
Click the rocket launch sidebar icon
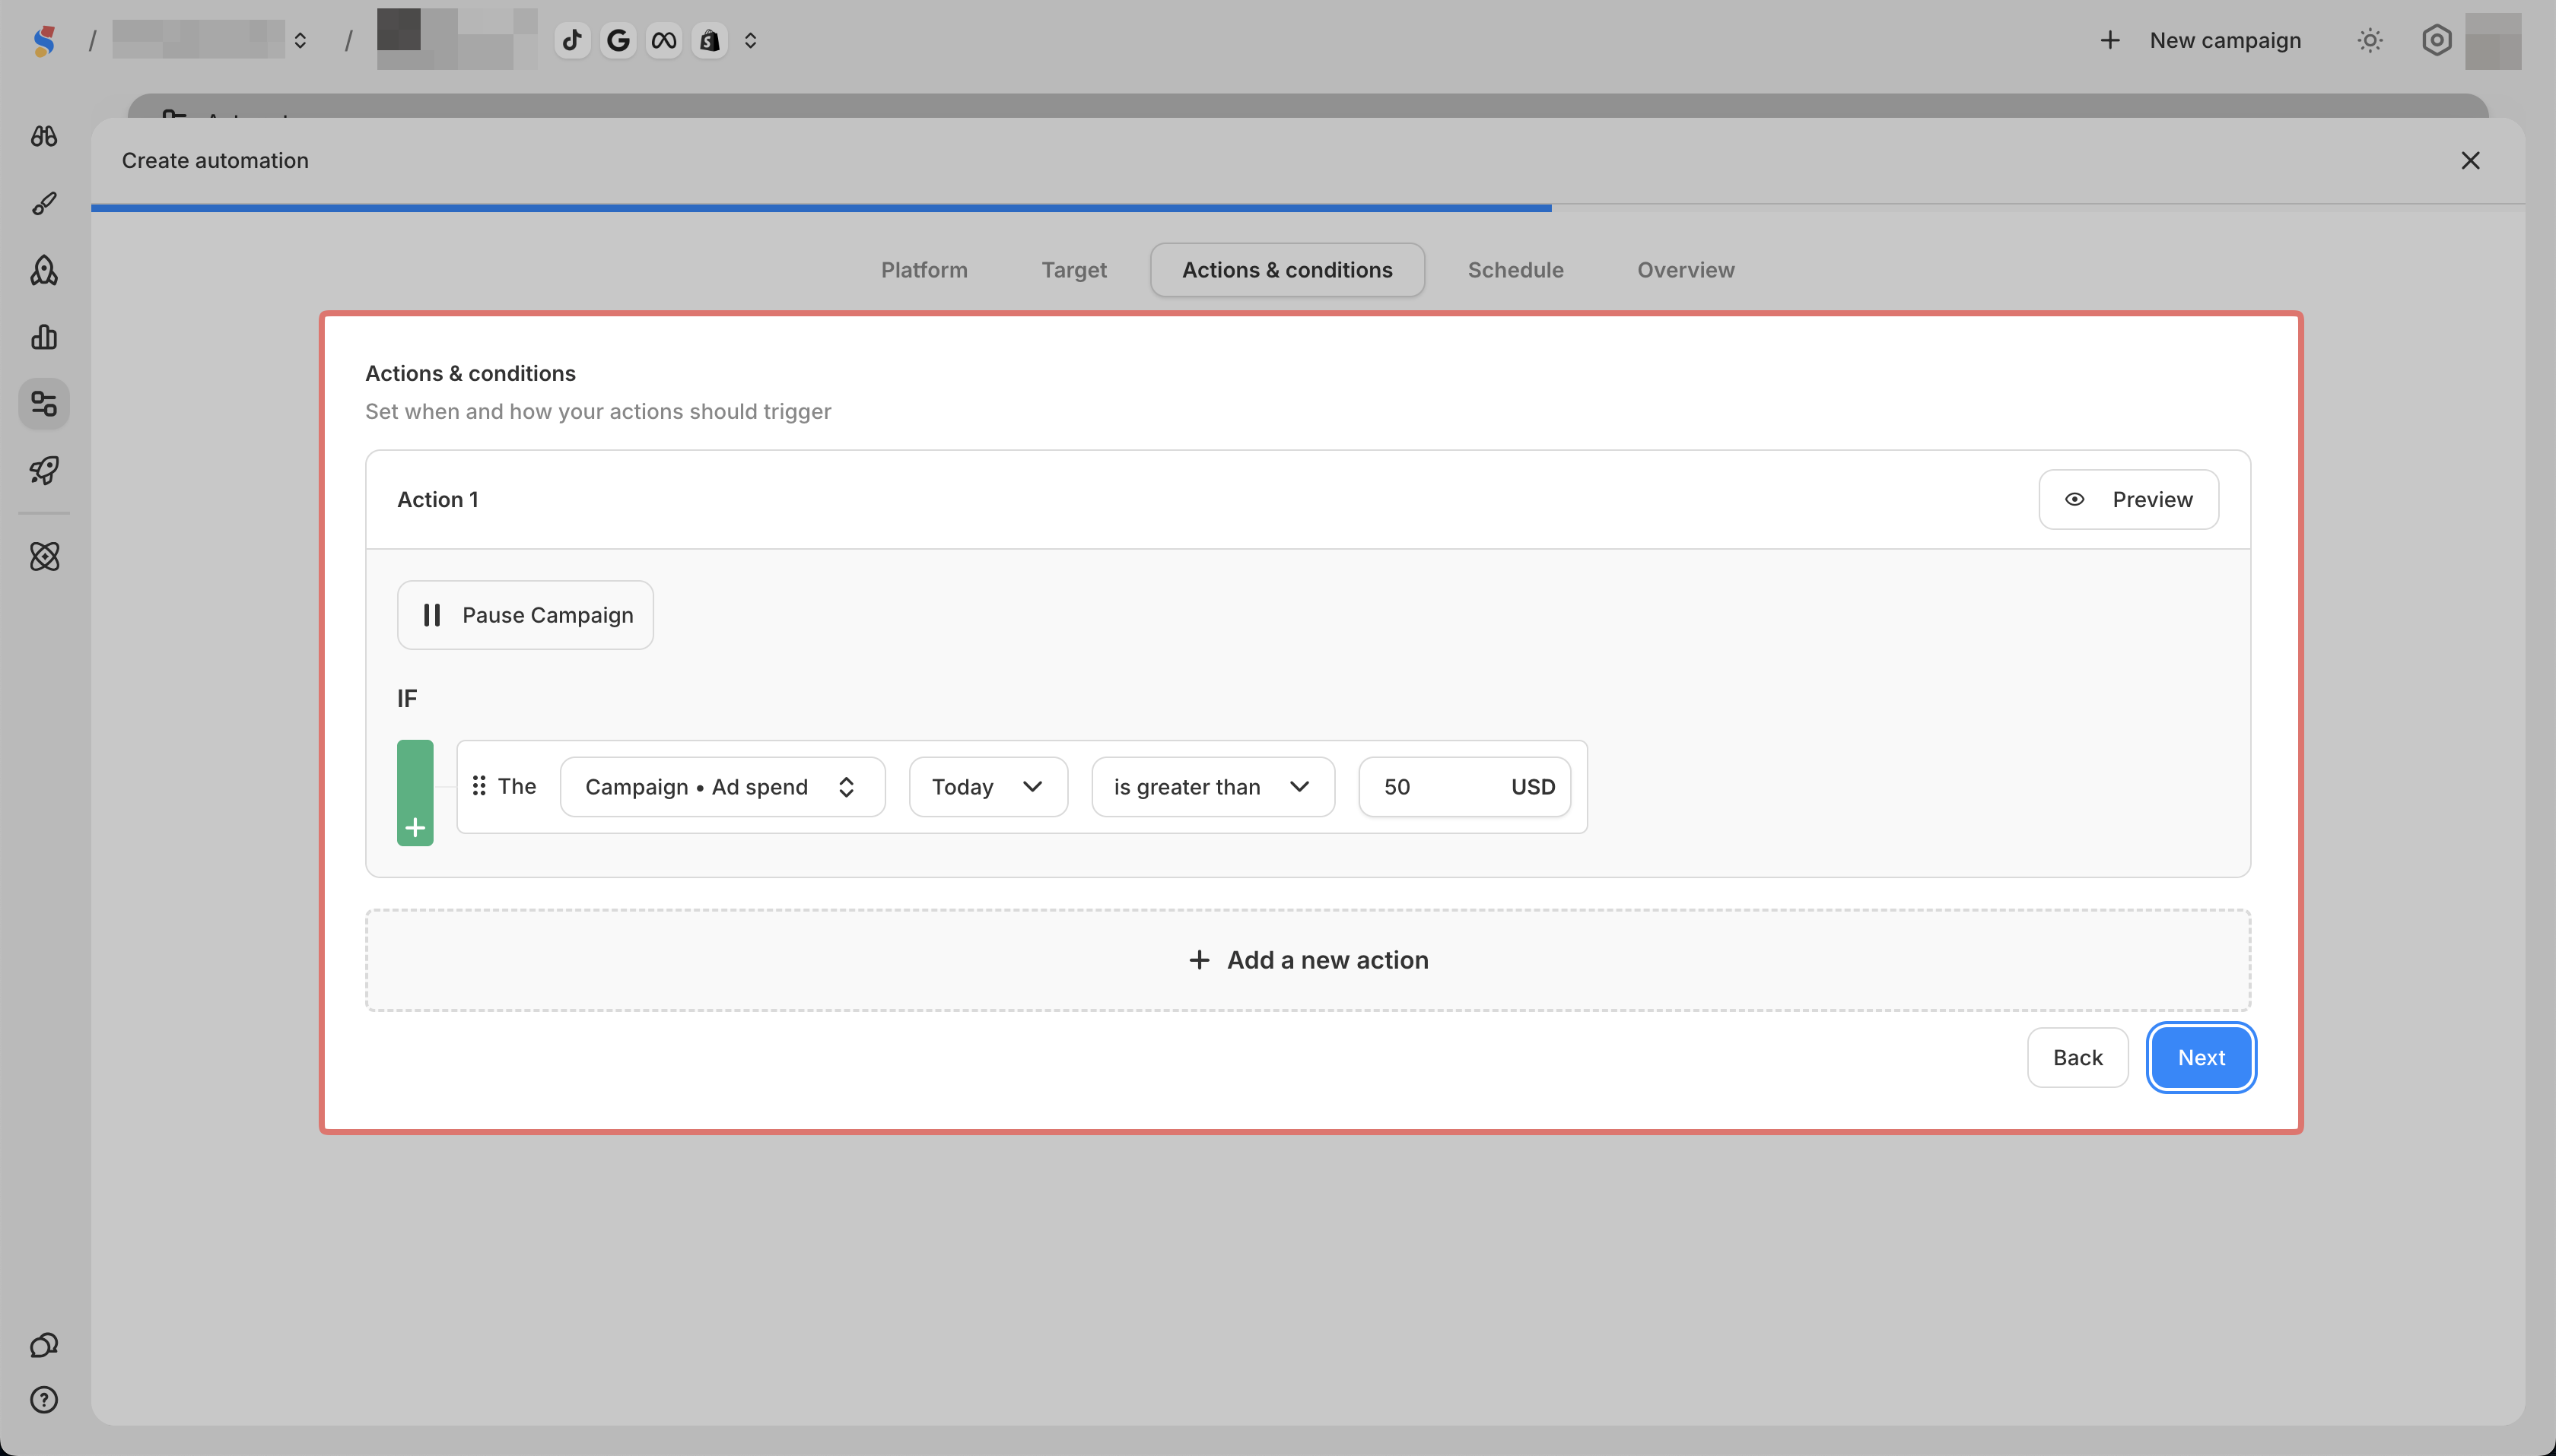point(44,470)
